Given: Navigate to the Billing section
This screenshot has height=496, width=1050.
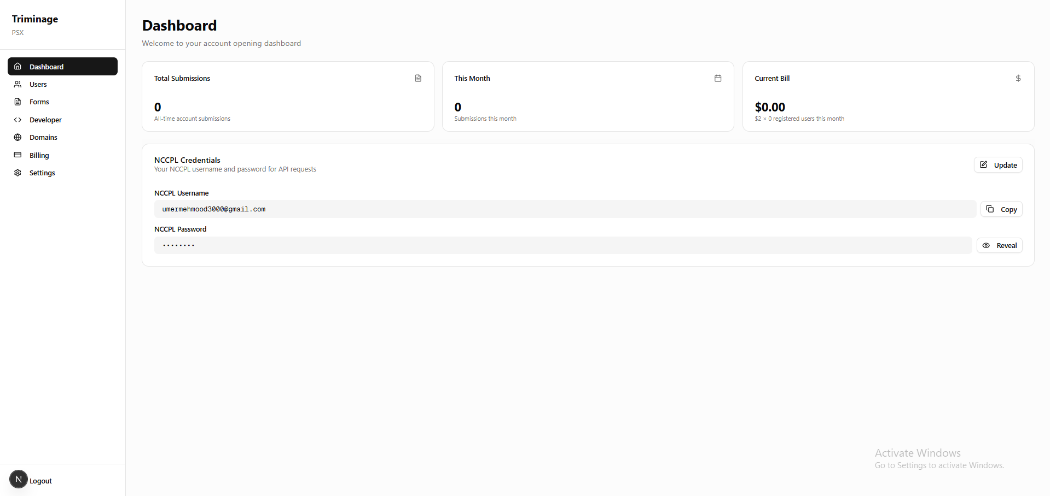Looking at the screenshot, I should point(38,155).
